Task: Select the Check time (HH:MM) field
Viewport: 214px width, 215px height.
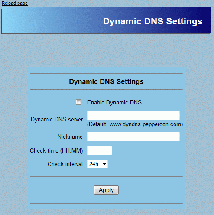Action: 100,150
